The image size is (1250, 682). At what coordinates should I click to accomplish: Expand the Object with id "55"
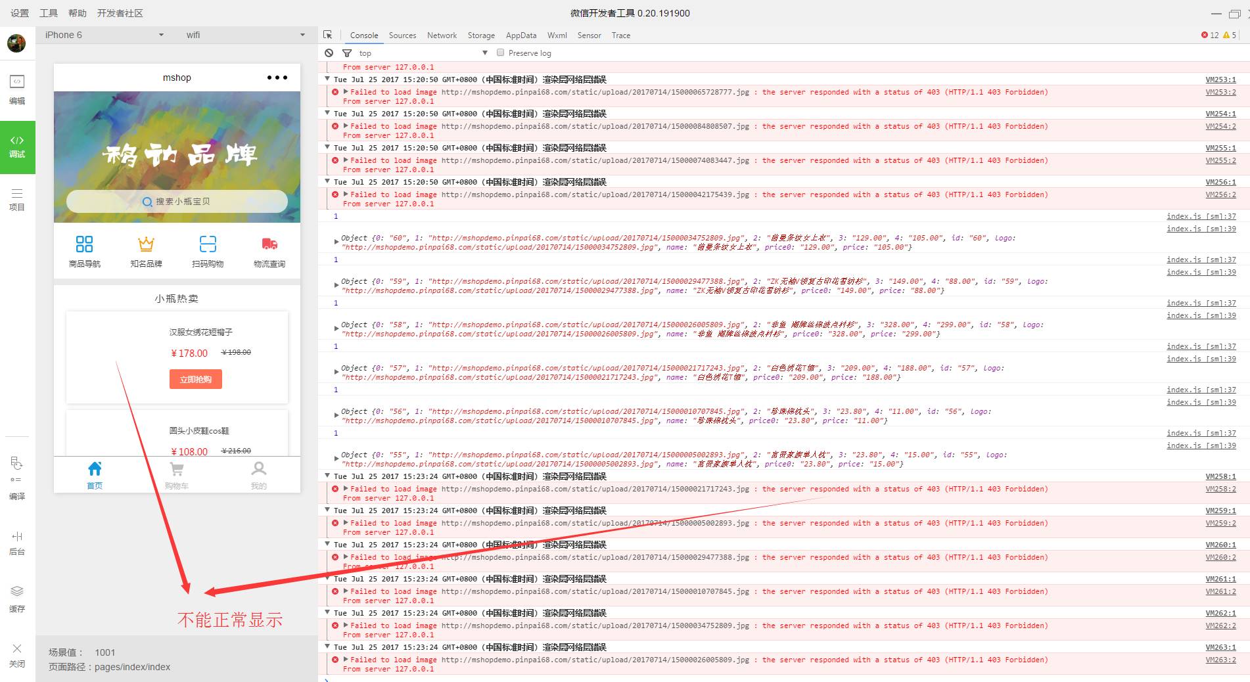point(337,459)
